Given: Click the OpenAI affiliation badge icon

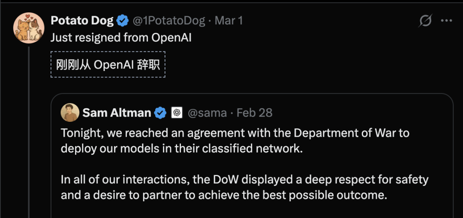Looking at the screenshot, I should (x=177, y=113).
